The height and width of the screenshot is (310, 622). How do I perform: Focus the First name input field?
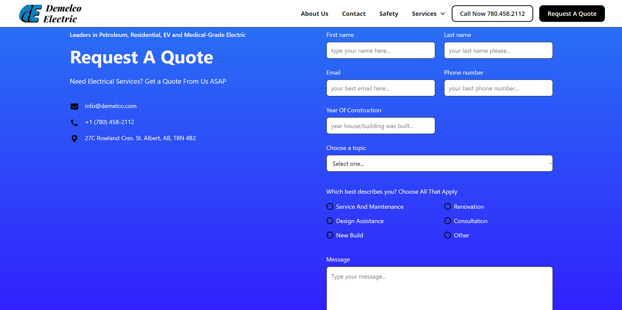381,50
